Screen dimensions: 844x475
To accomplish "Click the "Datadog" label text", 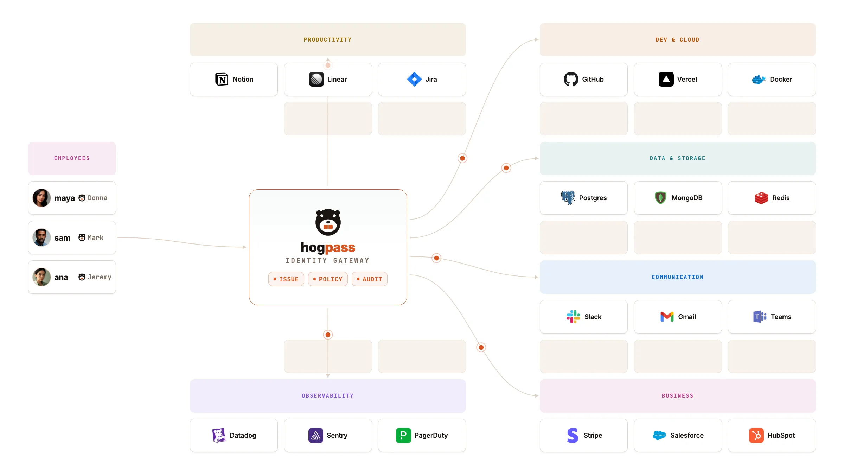I will coord(243,436).
